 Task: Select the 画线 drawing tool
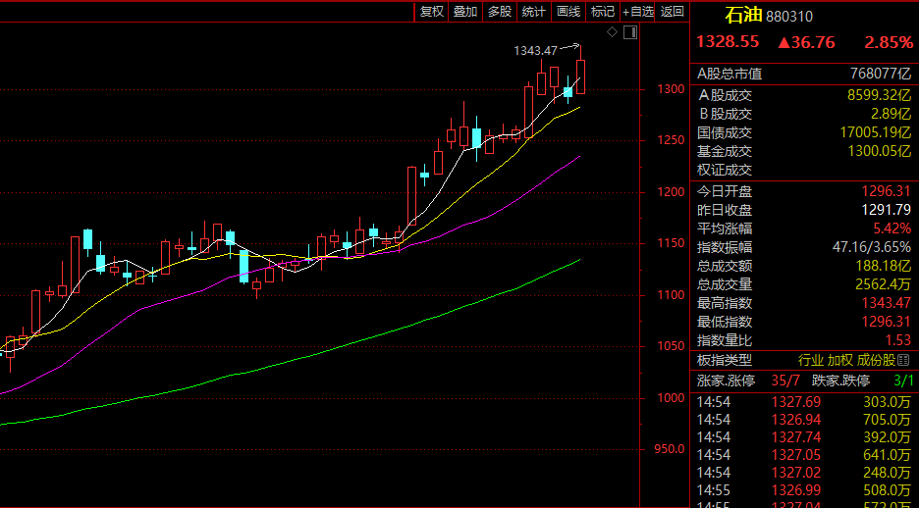point(568,12)
